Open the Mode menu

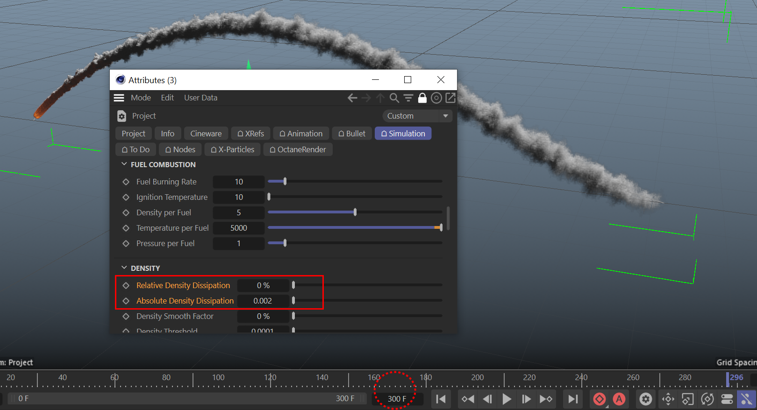141,98
